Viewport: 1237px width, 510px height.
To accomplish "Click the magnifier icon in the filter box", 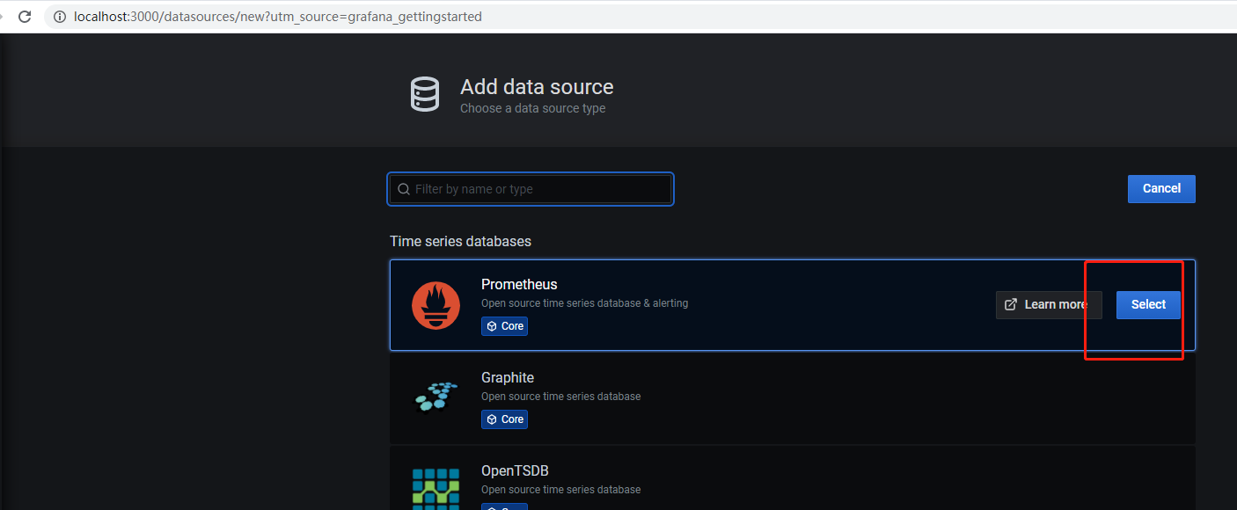I will pyautogui.click(x=404, y=189).
